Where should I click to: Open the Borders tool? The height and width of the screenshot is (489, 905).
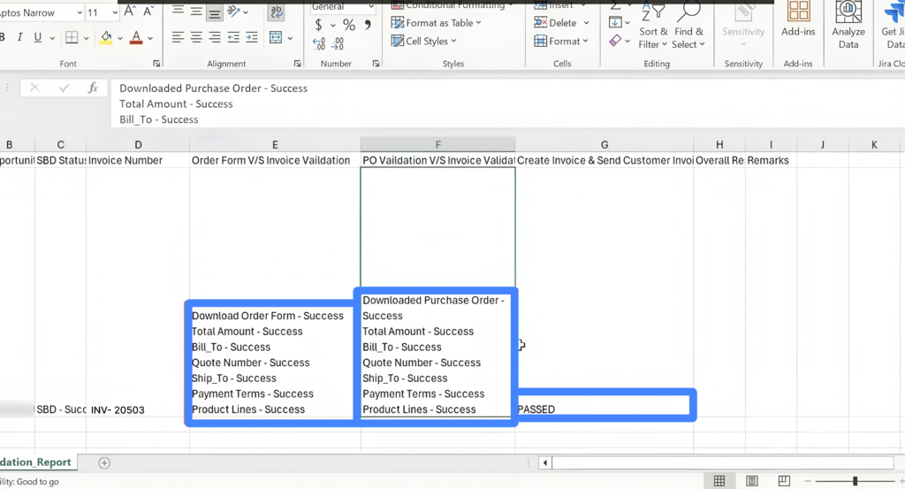pos(72,38)
